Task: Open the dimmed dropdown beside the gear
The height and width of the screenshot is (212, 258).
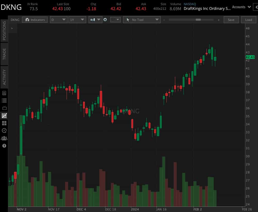Action: pyautogui.click(x=115, y=20)
